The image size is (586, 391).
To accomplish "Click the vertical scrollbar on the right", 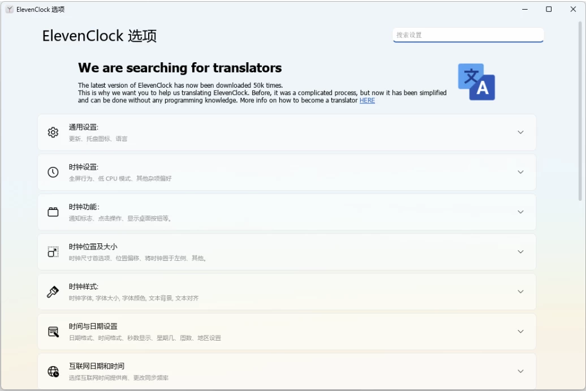I will [581, 113].
